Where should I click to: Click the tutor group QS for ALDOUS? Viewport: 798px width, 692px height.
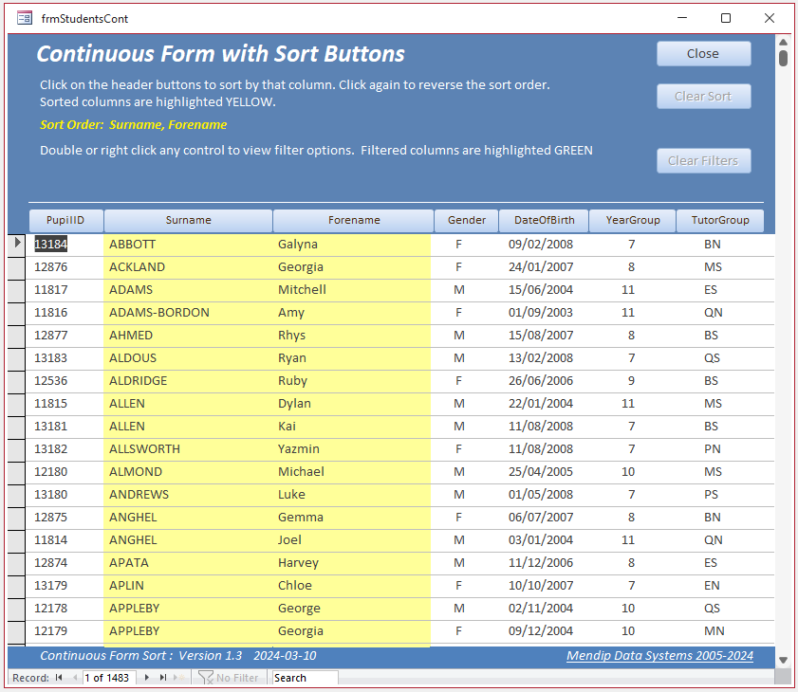click(712, 358)
